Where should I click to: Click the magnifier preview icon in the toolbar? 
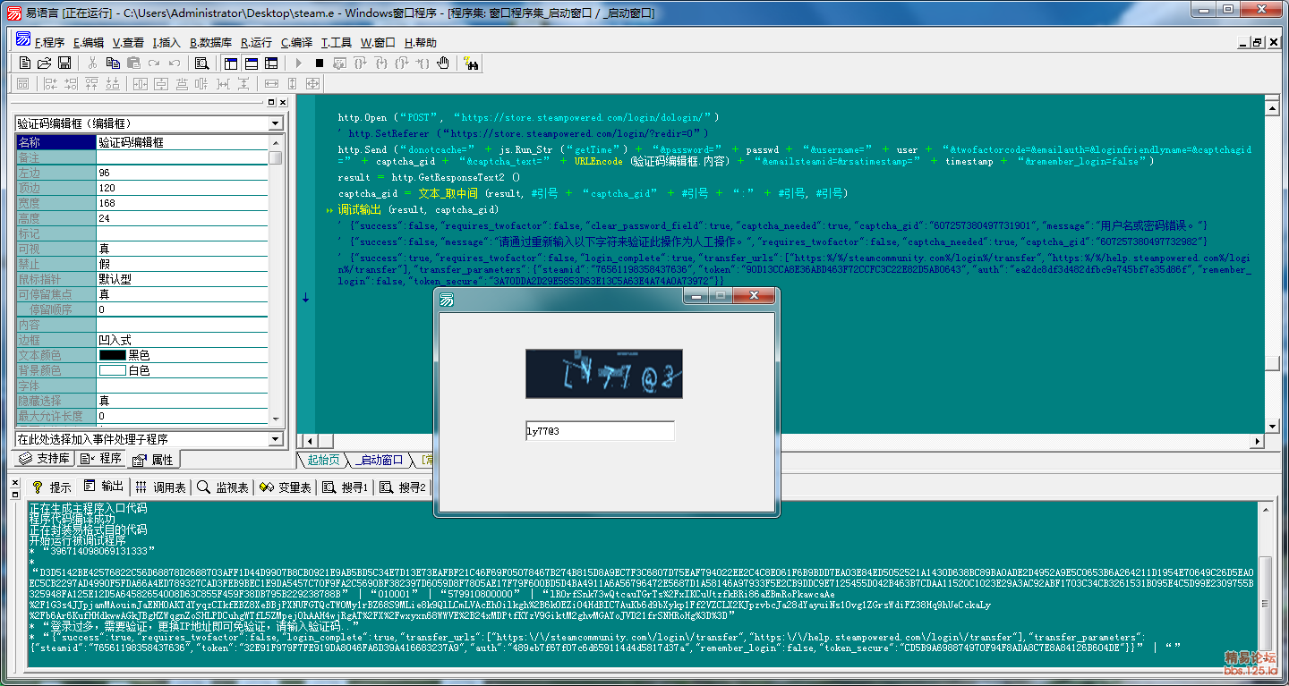point(201,63)
